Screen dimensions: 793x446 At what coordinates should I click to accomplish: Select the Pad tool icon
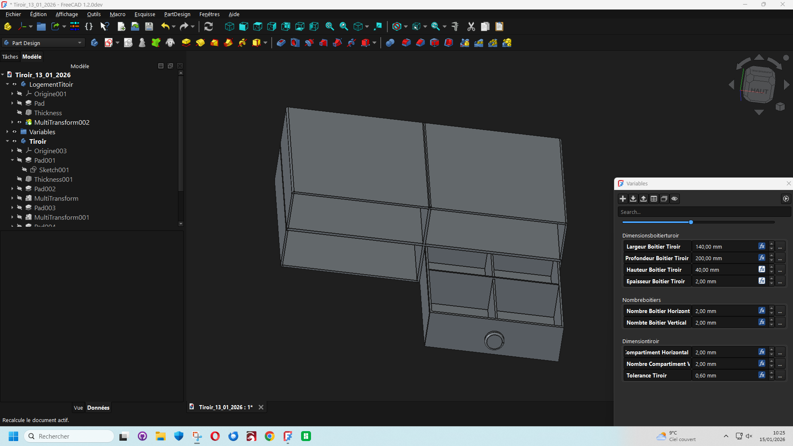tap(186, 43)
